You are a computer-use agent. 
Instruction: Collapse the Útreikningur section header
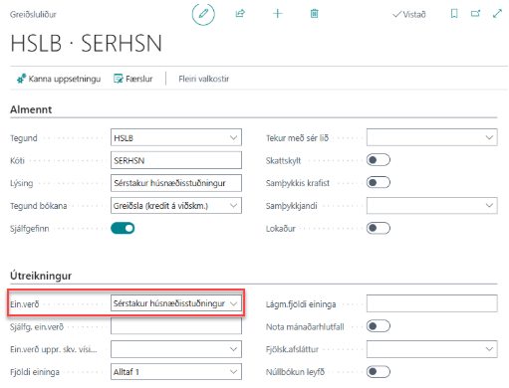[41, 276]
